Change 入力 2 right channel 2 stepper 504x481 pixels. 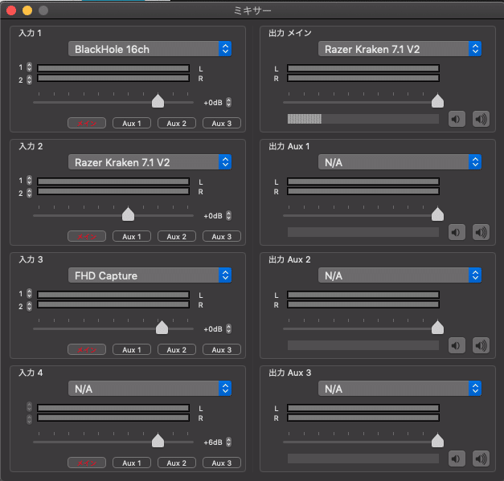29,193
